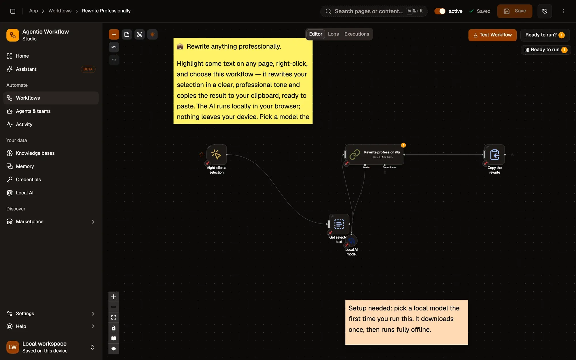The height and width of the screenshot is (360, 576).
Task: Add a sticky note to canvas
Action: tap(127, 35)
